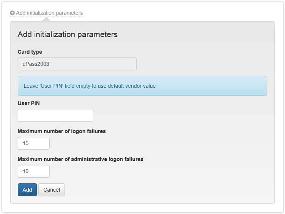Click the 'Add initialization parameters' panel heading

[68, 34]
